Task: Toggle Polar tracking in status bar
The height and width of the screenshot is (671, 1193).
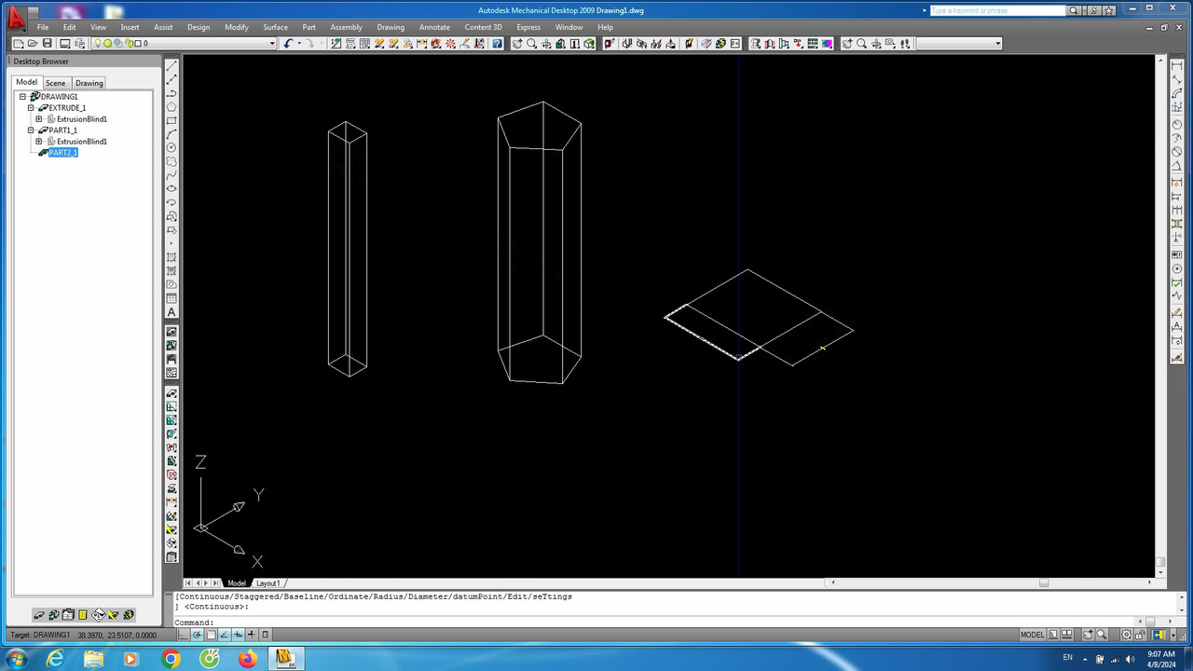Action: [x=197, y=635]
